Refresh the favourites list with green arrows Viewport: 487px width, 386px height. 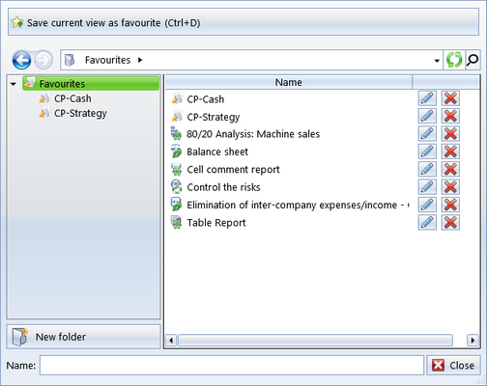click(x=454, y=60)
